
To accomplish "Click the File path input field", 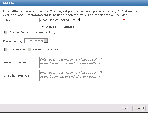I will [81, 20].
